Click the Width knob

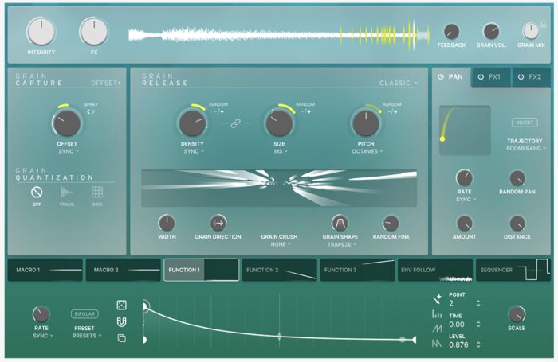point(167,223)
